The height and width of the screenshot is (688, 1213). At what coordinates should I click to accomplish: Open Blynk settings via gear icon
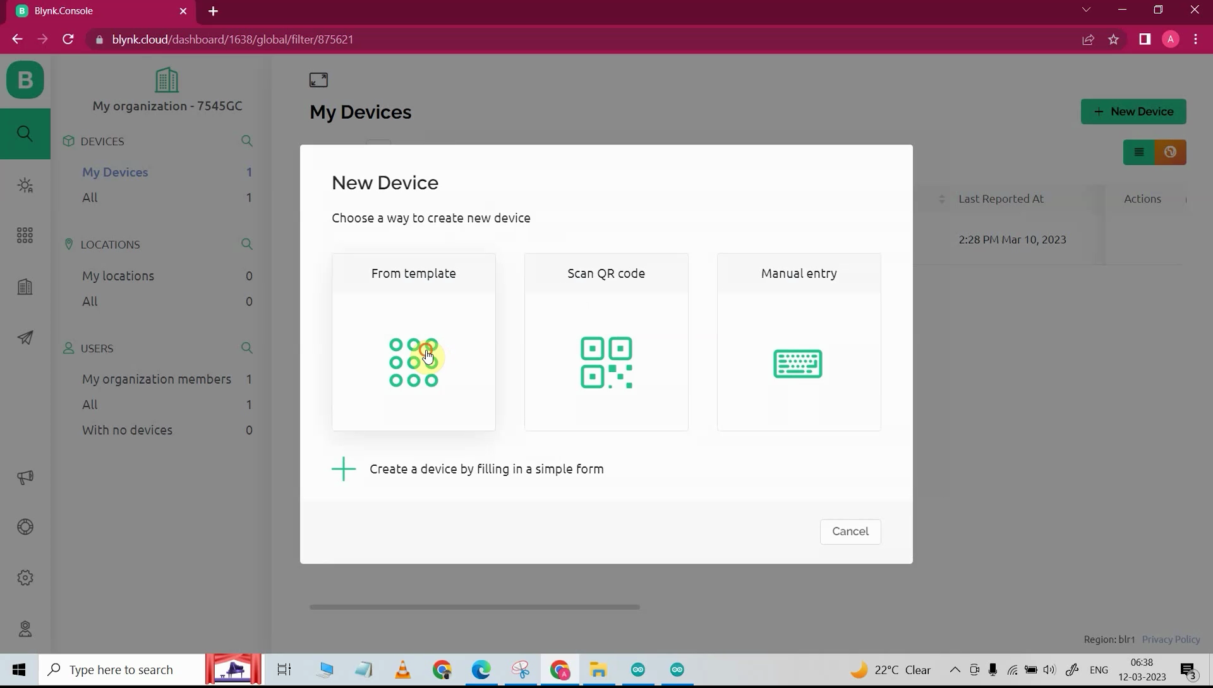tap(25, 577)
